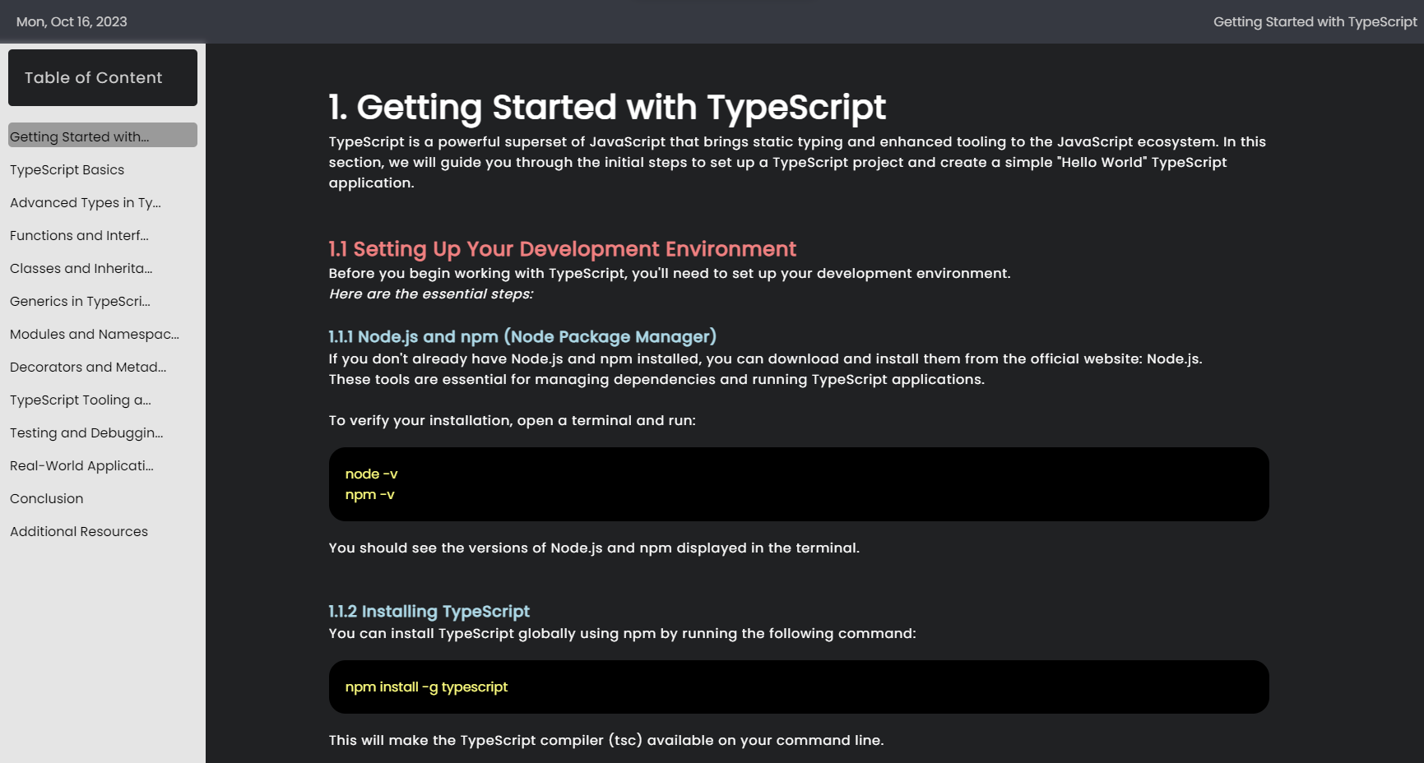This screenshot has height=763, width=1424.
Task: Click 'To verify your installation' sentence
Action: (512, 420)
